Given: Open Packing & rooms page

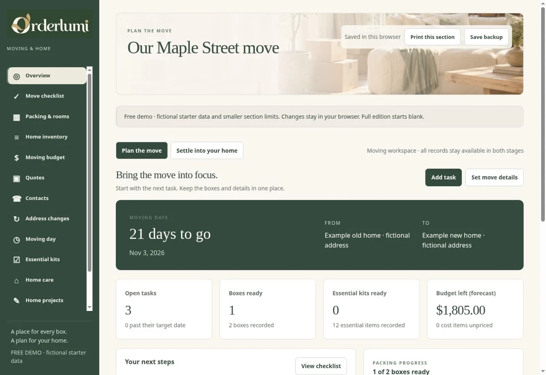Looking at the screenshot, I should (47, 116).
